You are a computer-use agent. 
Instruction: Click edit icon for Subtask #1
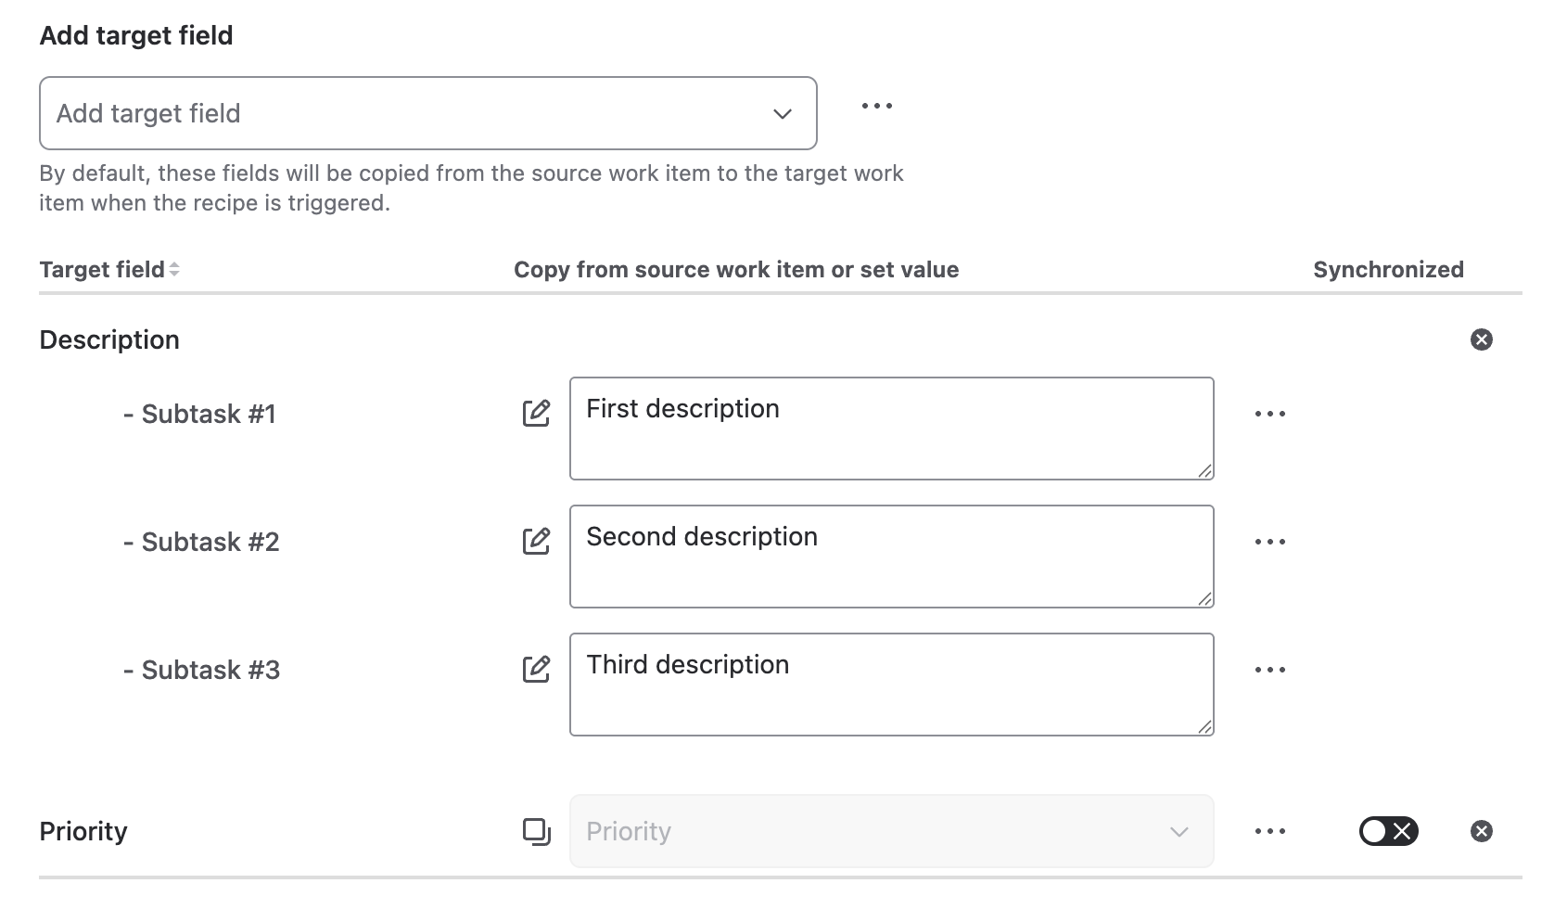(536, 413)
